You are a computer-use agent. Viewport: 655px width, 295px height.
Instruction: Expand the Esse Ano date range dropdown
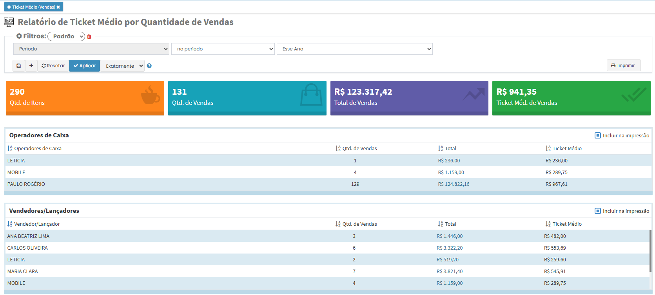coord(354,49)
